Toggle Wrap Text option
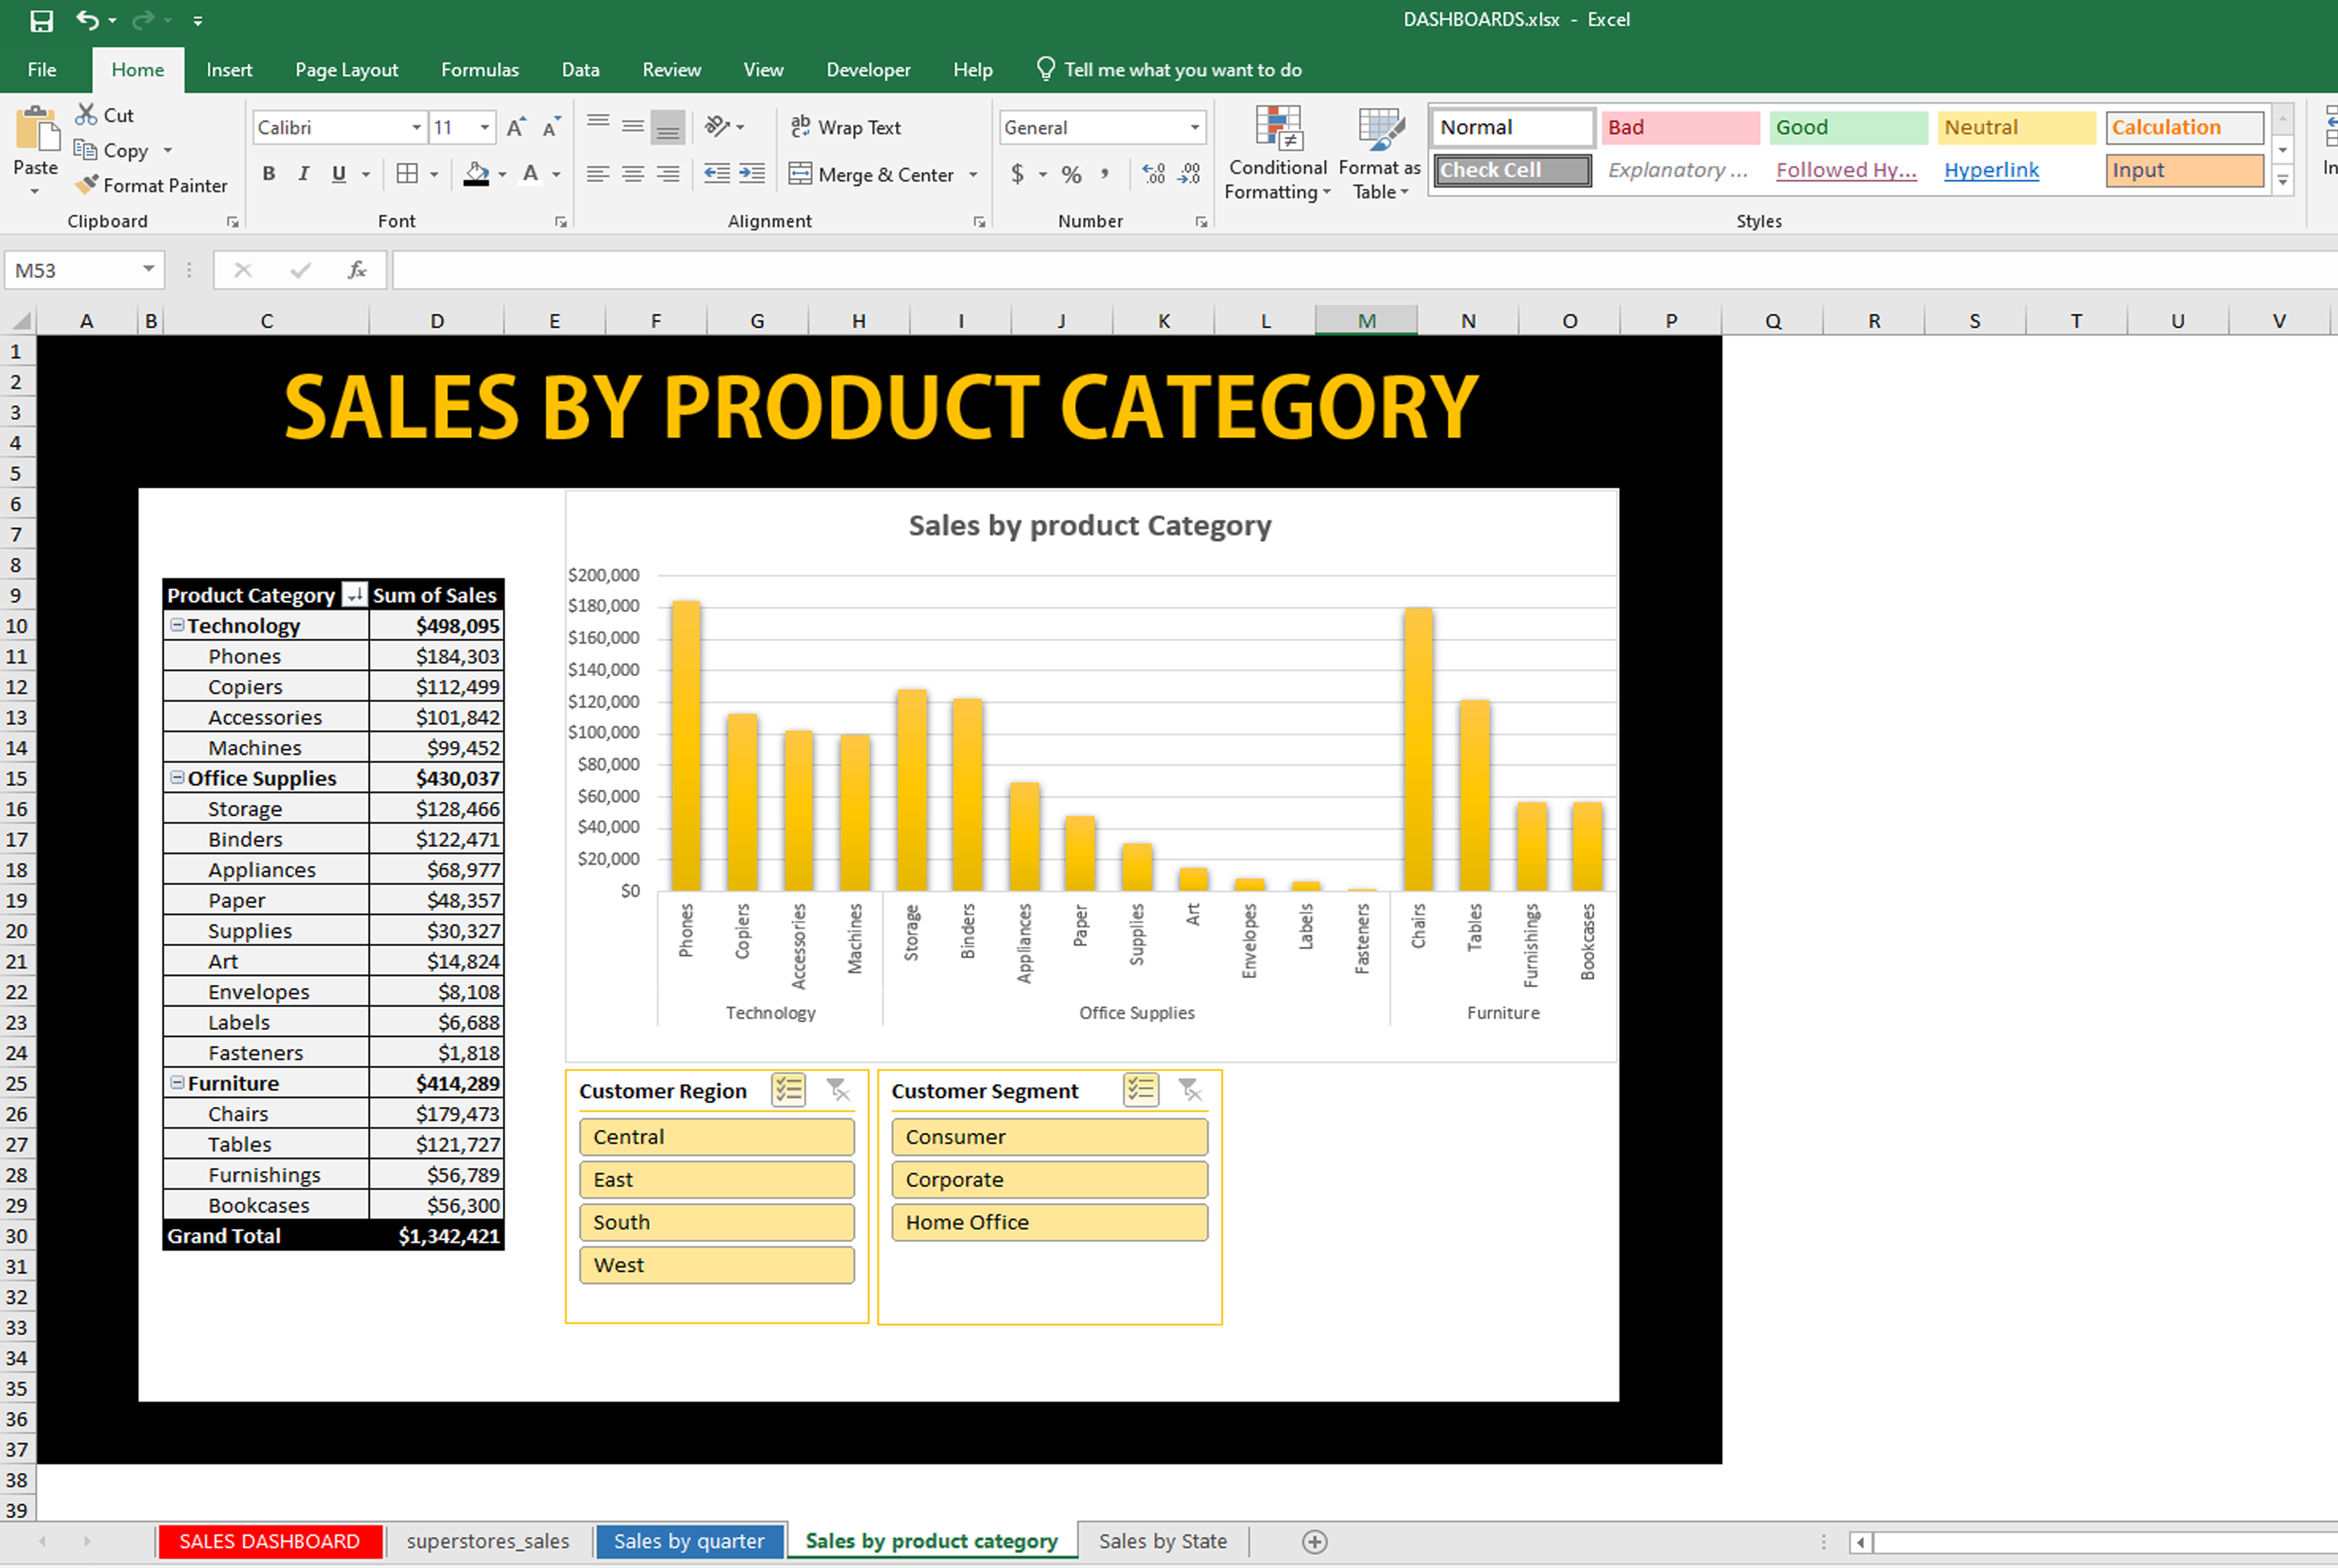Screen dimensions: 2338x1568 coord(846,128)
